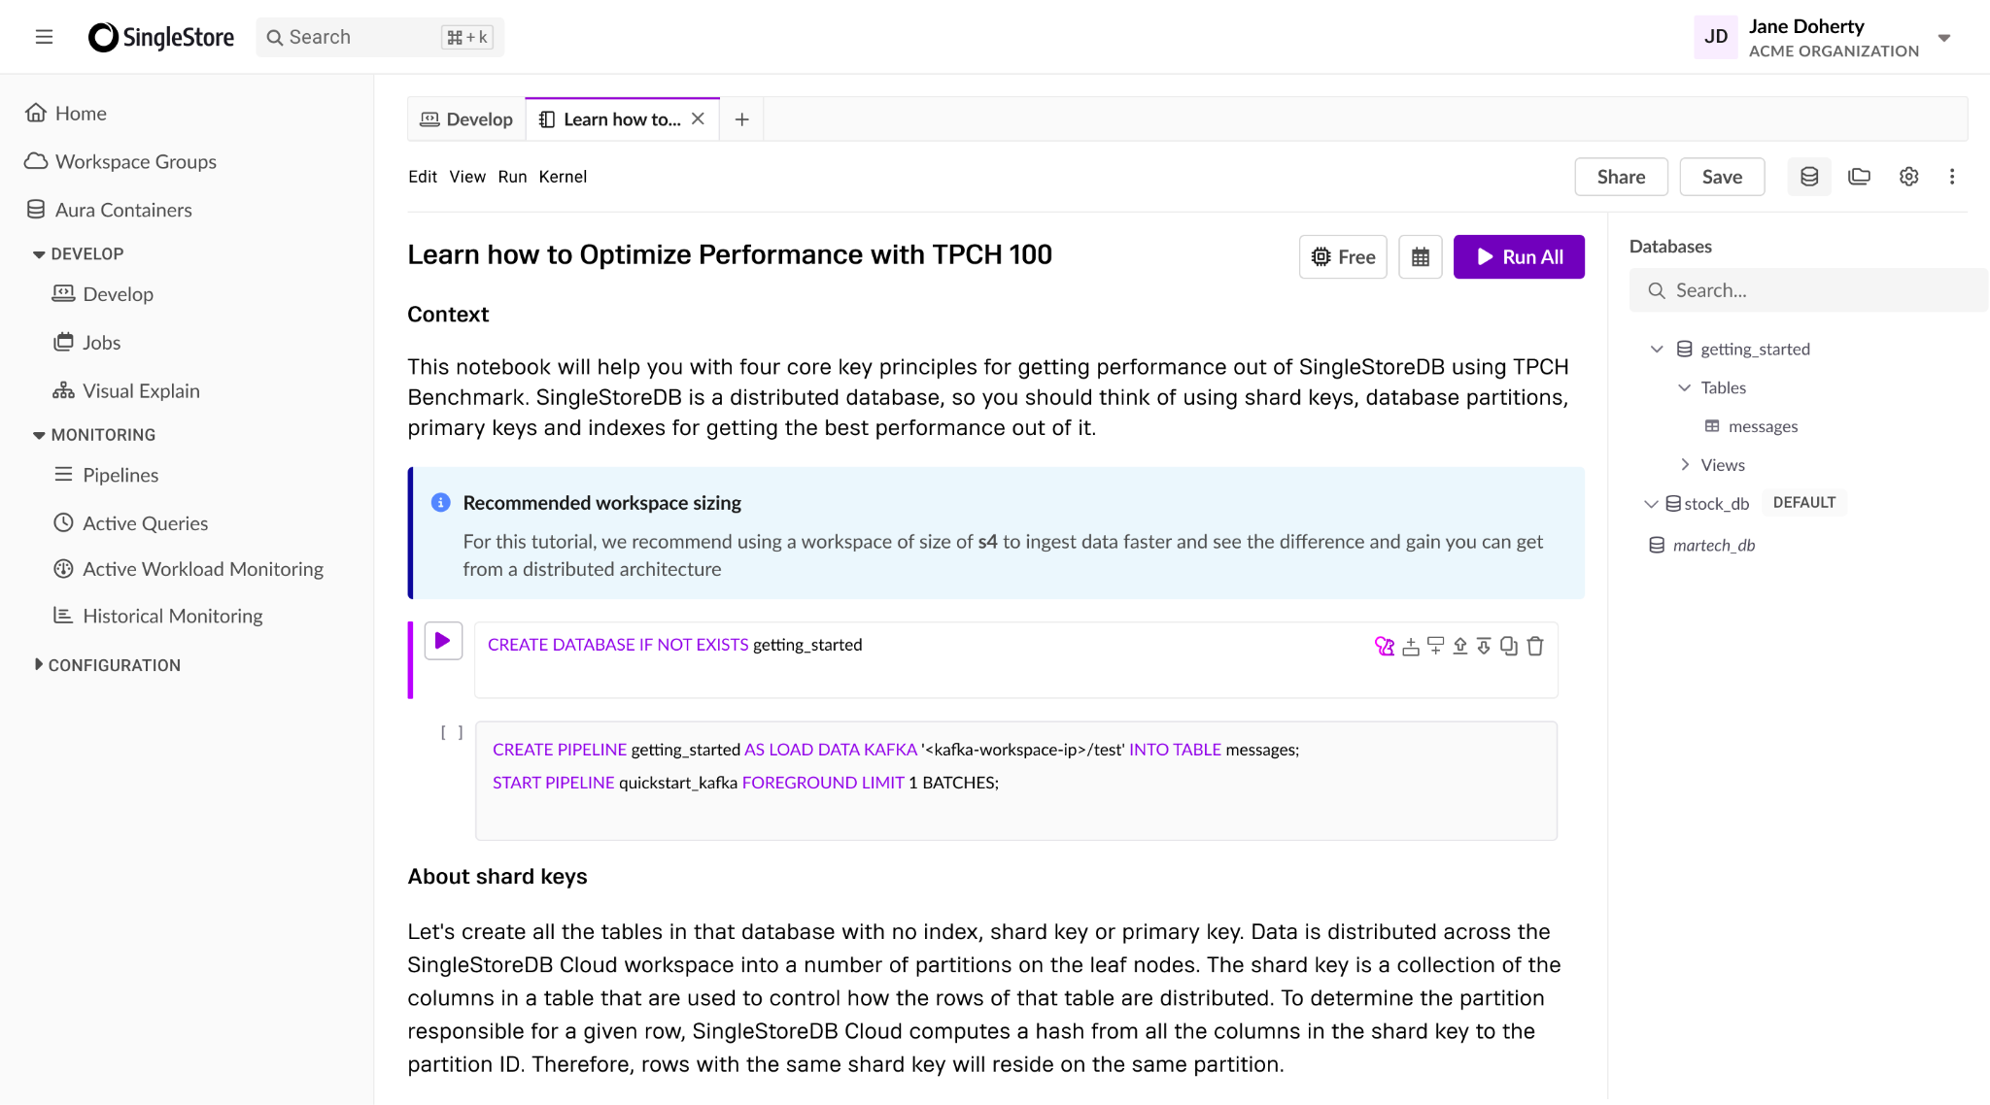Open the databases panel icon in the toolbar
The height and width of the screenshot is (1105, 1990).
click(1809, 177)
